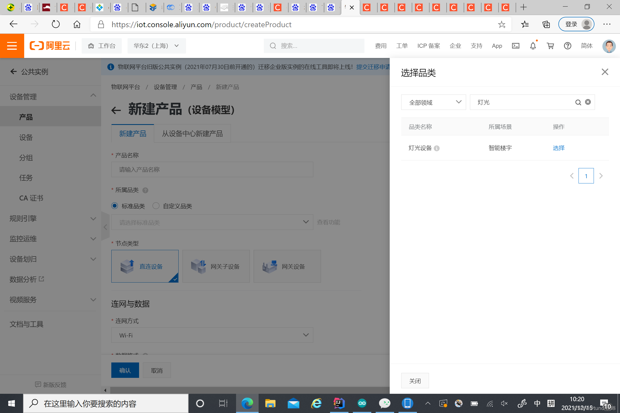Select the 自定义品类 radio button
The width and height of the screenshot is (620, 413).
click(x=156, y=206)
